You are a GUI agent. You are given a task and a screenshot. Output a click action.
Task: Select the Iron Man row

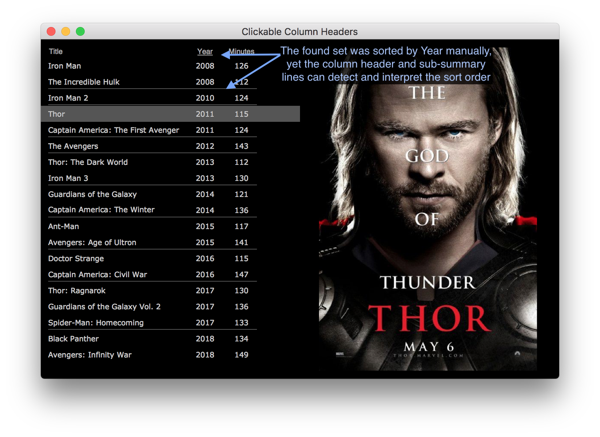65,66
